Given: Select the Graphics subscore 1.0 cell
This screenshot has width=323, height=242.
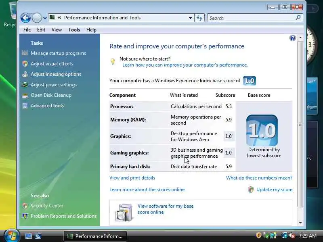Looking at the screenshot, I should 229,136.
